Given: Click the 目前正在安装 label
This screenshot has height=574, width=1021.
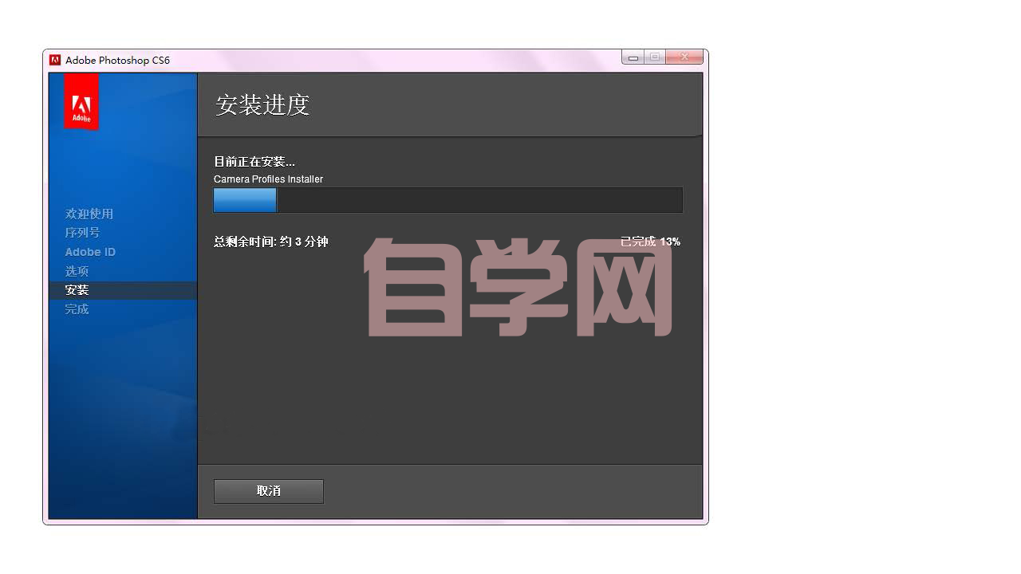Looking at the screenshot, I should pyautogui.click(x=254, y=162).
